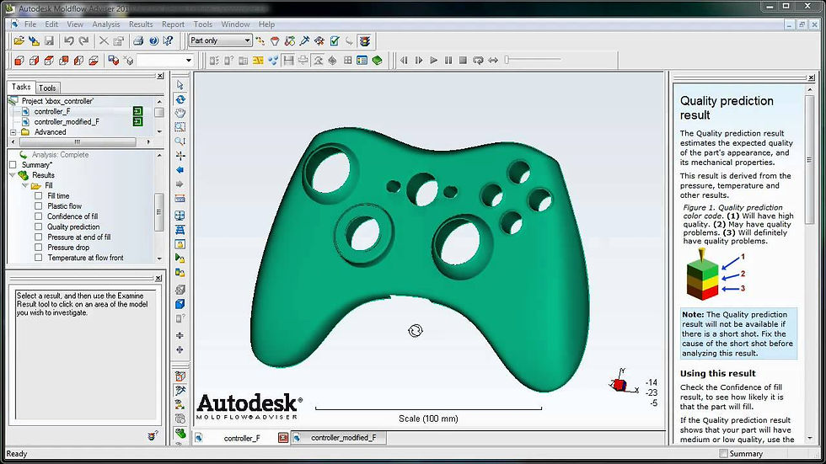
Task: Enable the Fill time result checkbox
Action: click(x=39, y=195)
